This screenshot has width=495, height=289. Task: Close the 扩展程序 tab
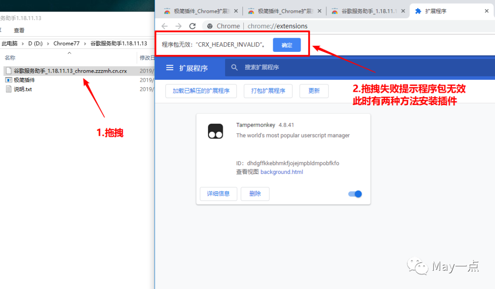click(x=486, y=11)
